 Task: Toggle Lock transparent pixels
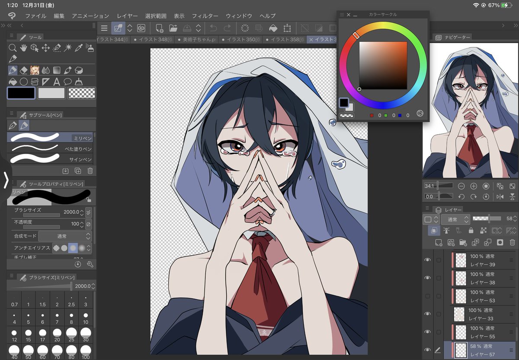[x=484, y=231]
